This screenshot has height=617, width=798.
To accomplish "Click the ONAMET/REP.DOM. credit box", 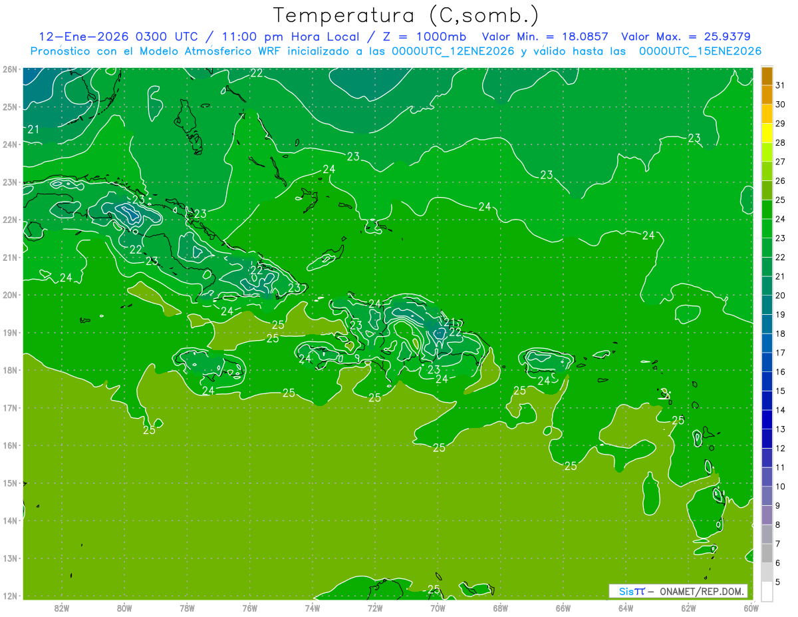I will tap(678, 591).
